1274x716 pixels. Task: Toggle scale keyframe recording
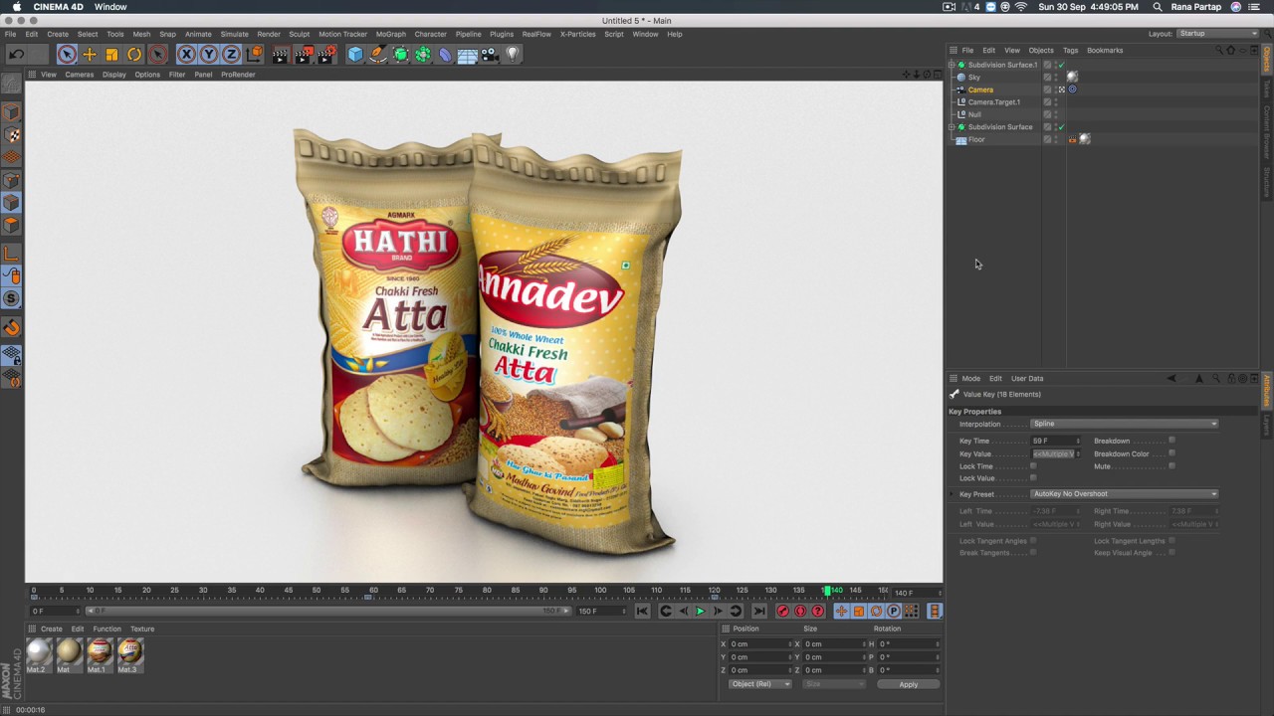pyautogui.click(x=858, y=611)
